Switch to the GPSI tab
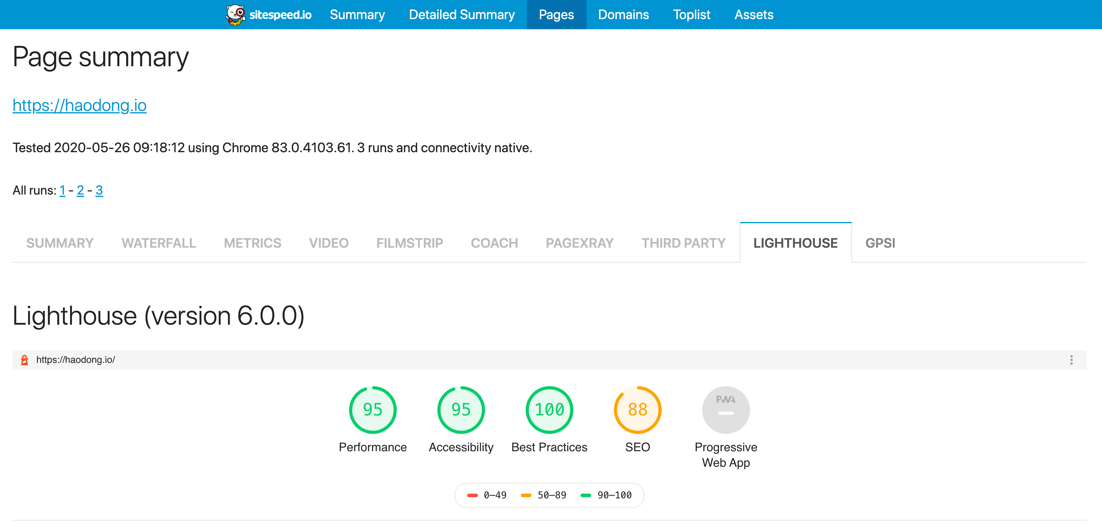This screenshot has width=1102, height=530. (880, 243)
